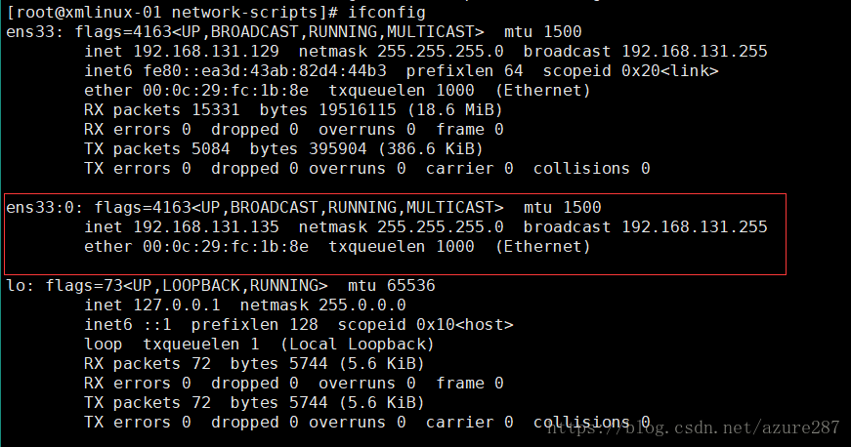
Task: Select the "lo:" interface name
Action: coord(21,285)
